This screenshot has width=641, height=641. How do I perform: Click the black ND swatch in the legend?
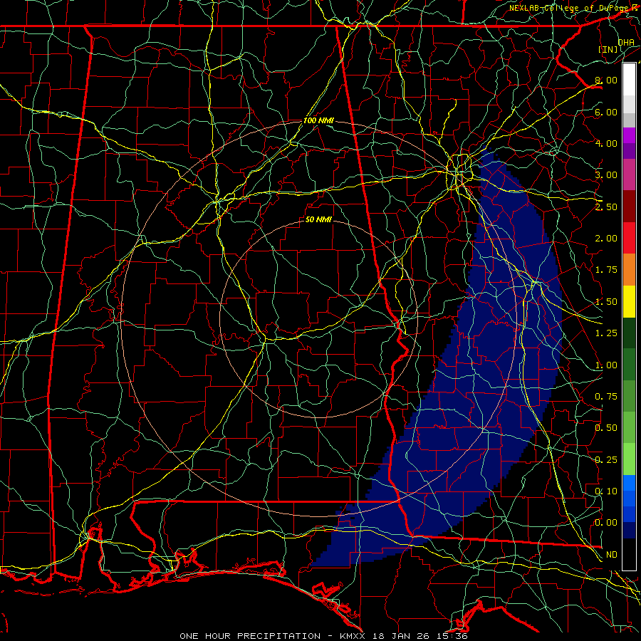629,554
